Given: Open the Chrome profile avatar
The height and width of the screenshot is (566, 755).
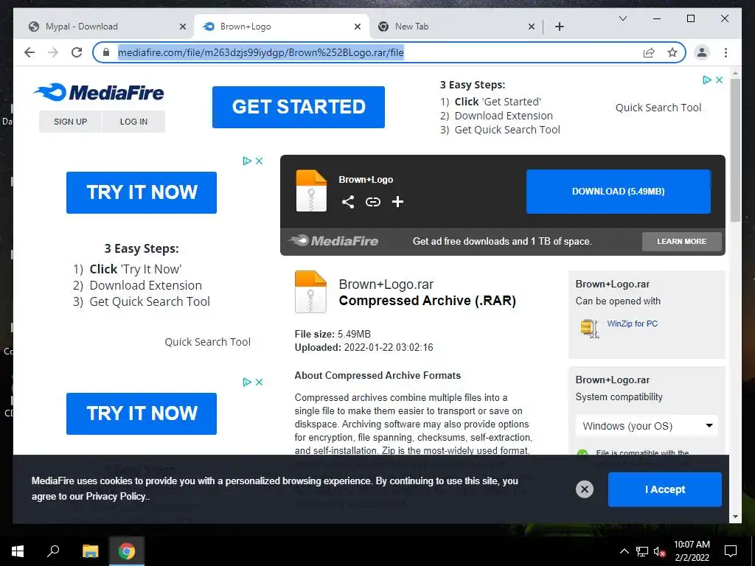Looking at the screenshot, I should pyautogui.click(x=702, y=52).
